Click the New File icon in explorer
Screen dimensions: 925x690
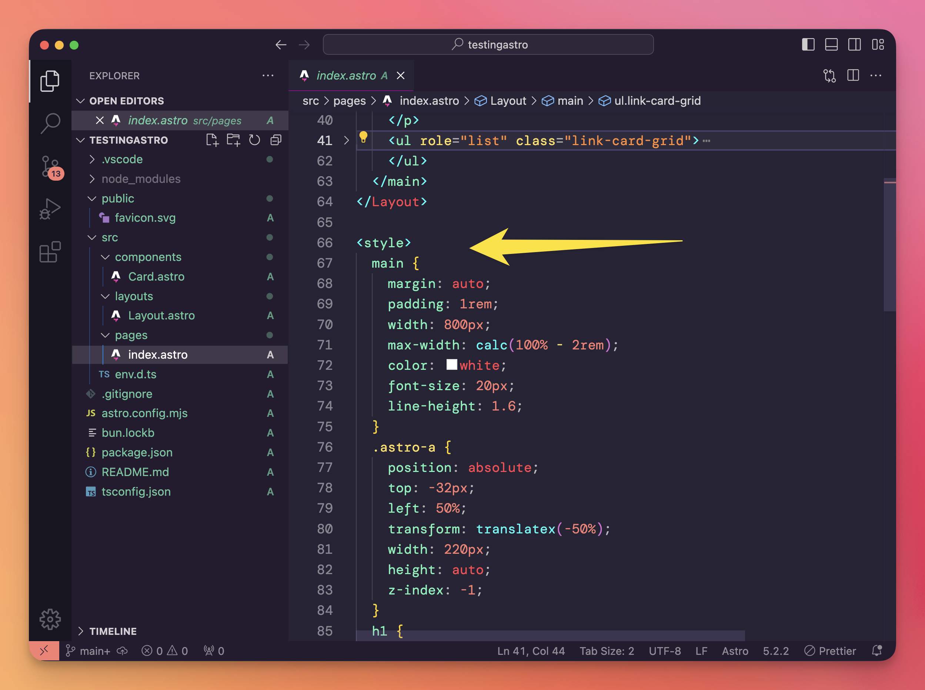(x=212, y=140)
